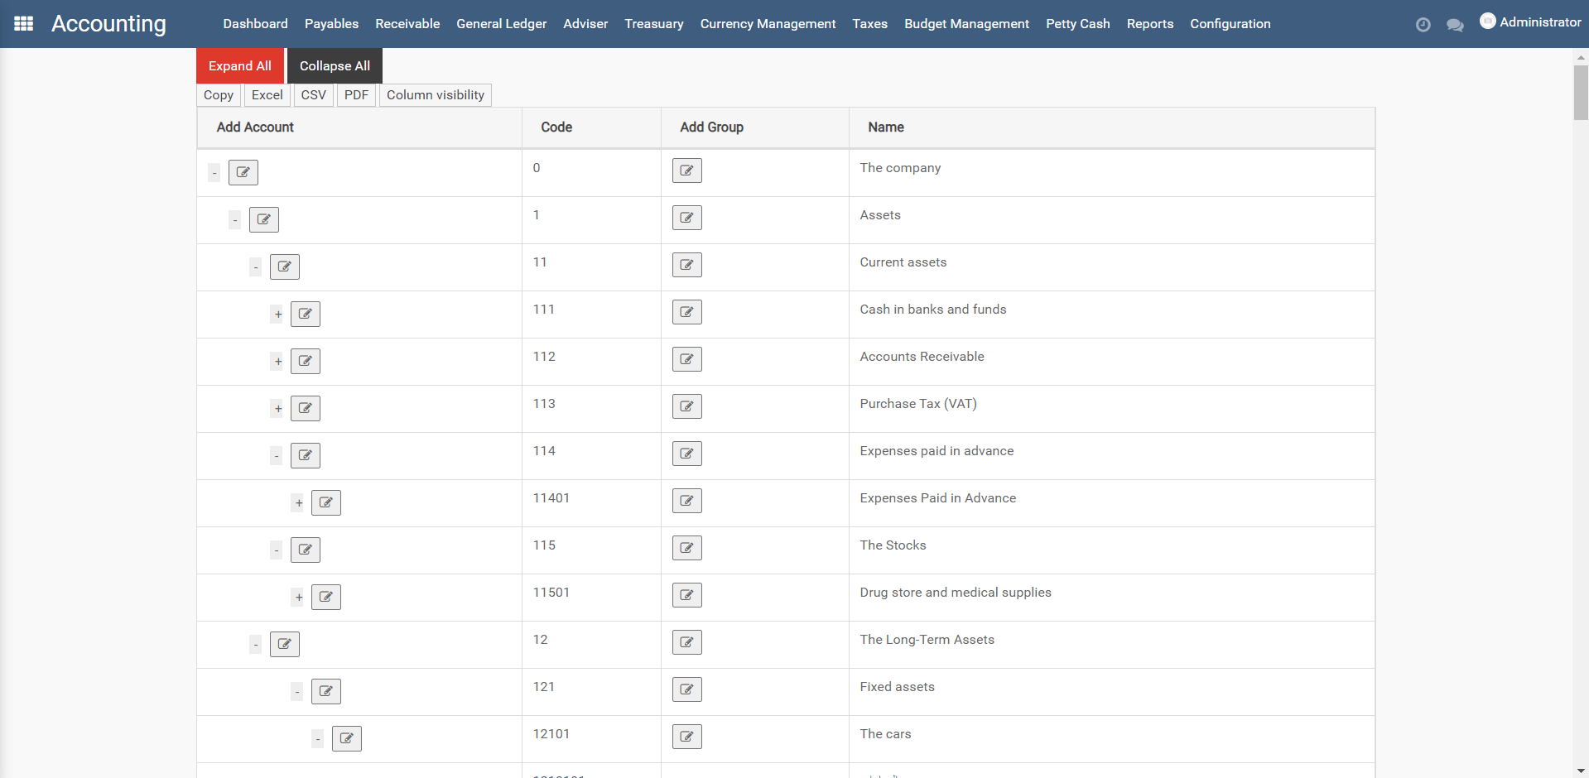1589x778 pixels.
Task: Open the Configuration menu
Action: click(1230, 24)
